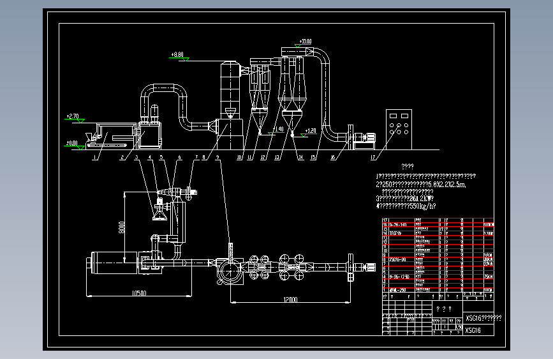
Task: Click part callout number 1
Action: pos(94,157)
